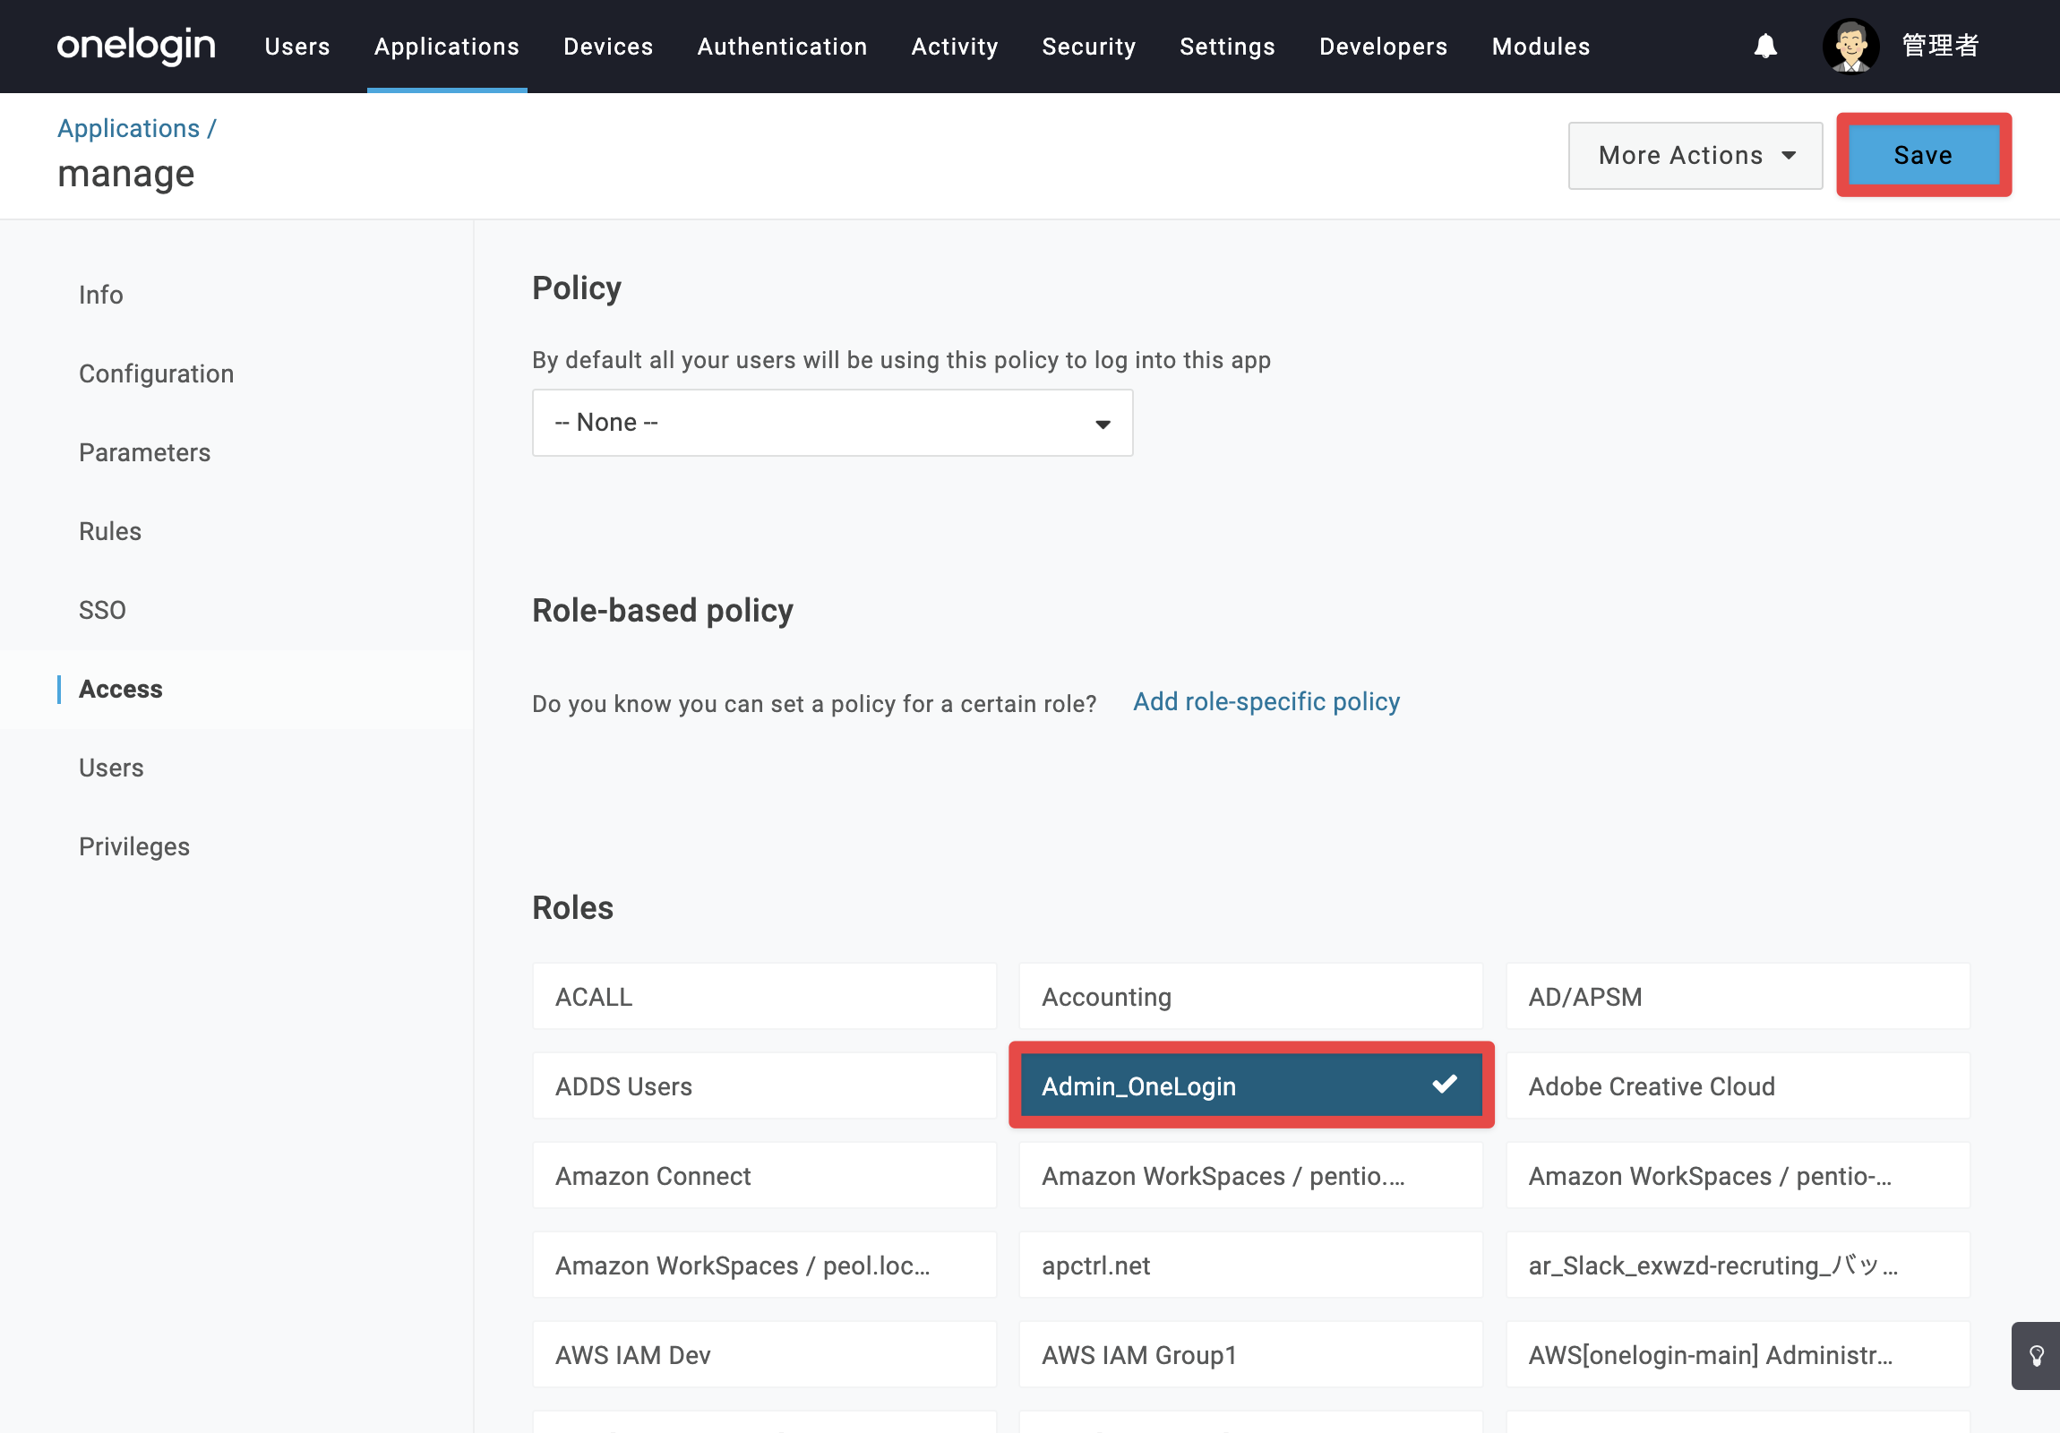Click the 管理者 user name
This screenshot has width=2060, height=1433.
tap(1940, 46)
